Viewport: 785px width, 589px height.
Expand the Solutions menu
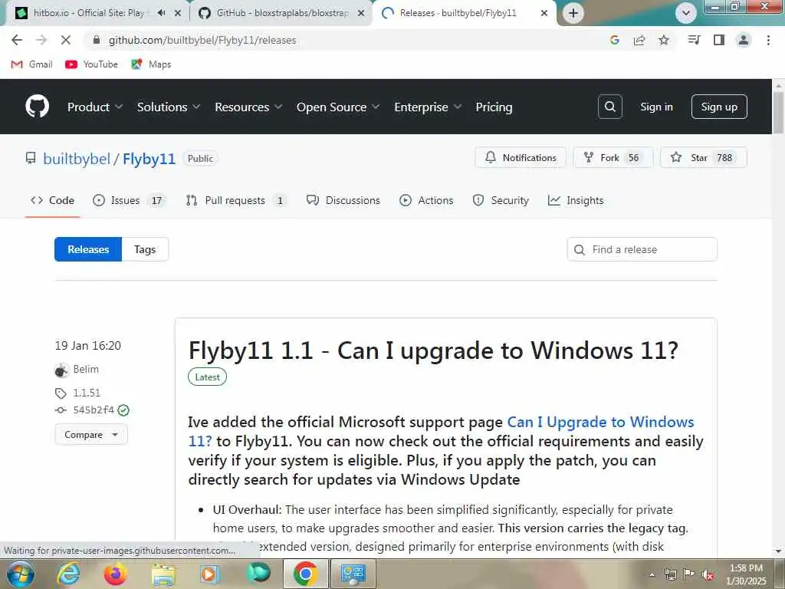(168, 107)
